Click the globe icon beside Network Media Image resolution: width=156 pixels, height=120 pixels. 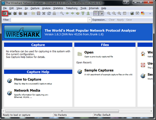(x=9, y=93)
